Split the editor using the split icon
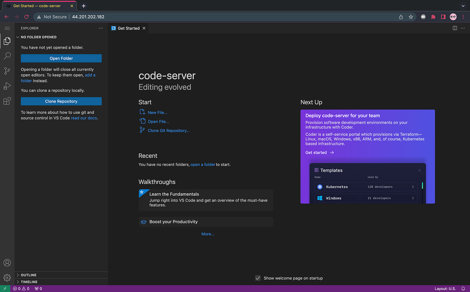 tap(454, 28)
